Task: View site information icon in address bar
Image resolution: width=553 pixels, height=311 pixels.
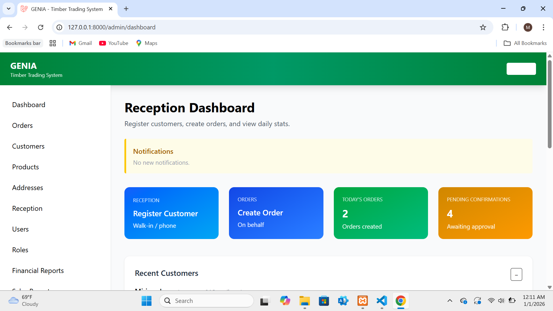Action: (x=59, y=27)
